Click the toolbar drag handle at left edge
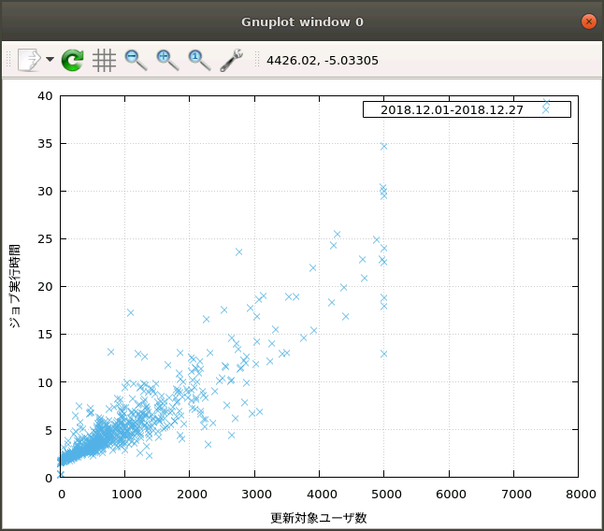Screen dimensions: 604x531 coord(8,61)
